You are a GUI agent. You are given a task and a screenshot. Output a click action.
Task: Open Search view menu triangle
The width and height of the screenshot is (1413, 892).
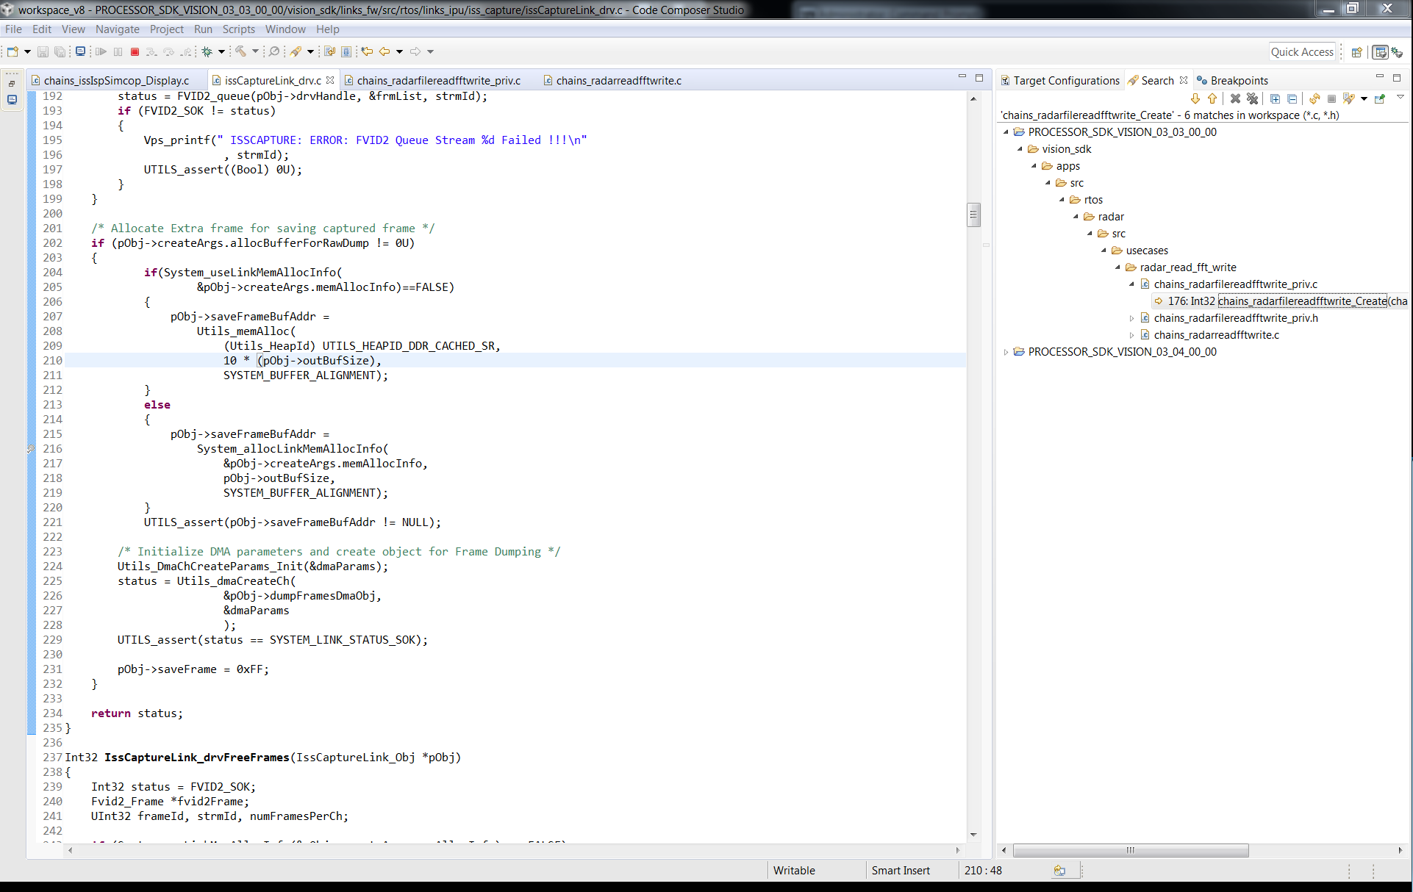tap(1401, 97)
